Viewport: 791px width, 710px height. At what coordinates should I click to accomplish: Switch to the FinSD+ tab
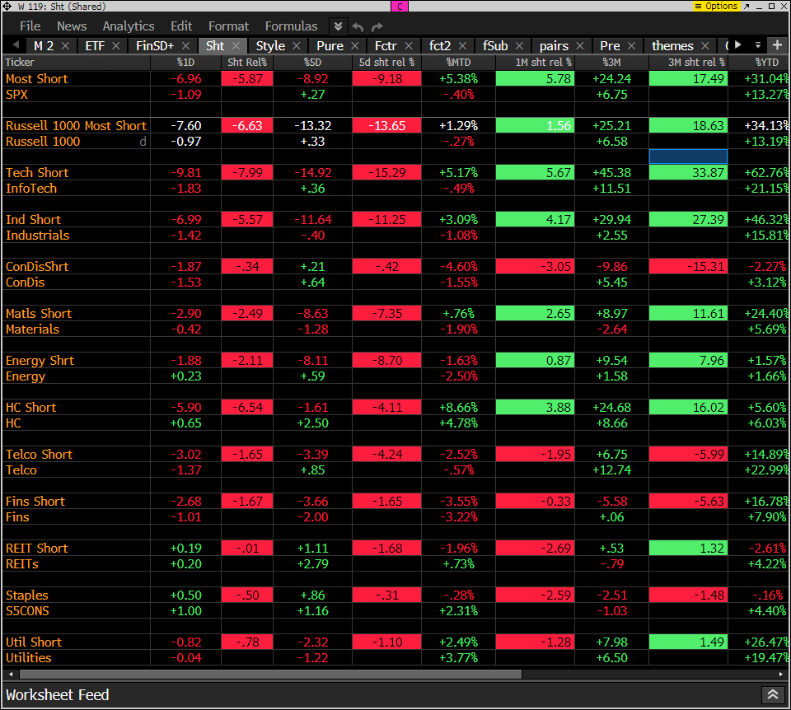154,45
